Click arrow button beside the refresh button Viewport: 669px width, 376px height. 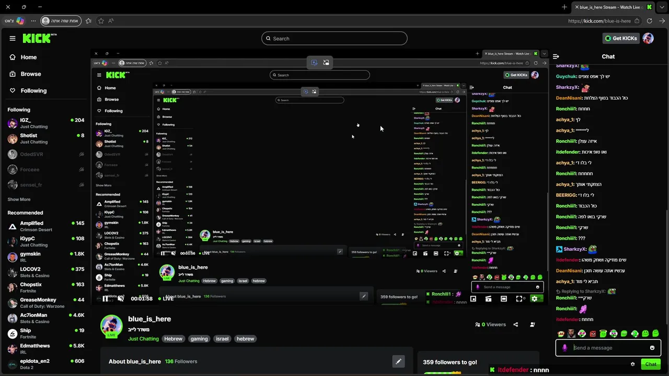(x=662, y=21)
